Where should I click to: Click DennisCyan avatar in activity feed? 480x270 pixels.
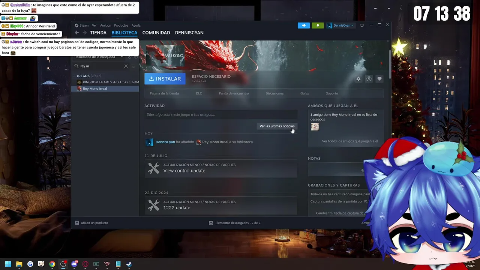(x=149, y=142)
